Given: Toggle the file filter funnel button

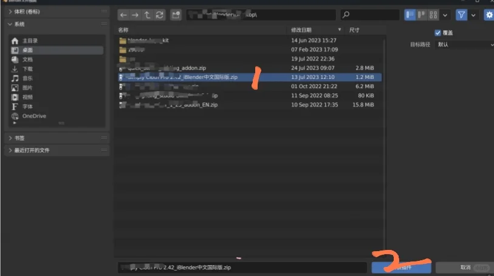Looking at the screenshot, I should [x=461, y=15].
